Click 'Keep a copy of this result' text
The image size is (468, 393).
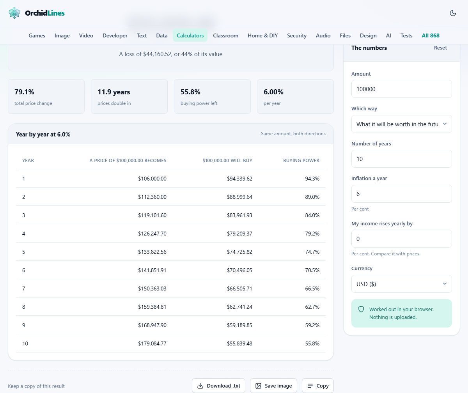(36, 386)
